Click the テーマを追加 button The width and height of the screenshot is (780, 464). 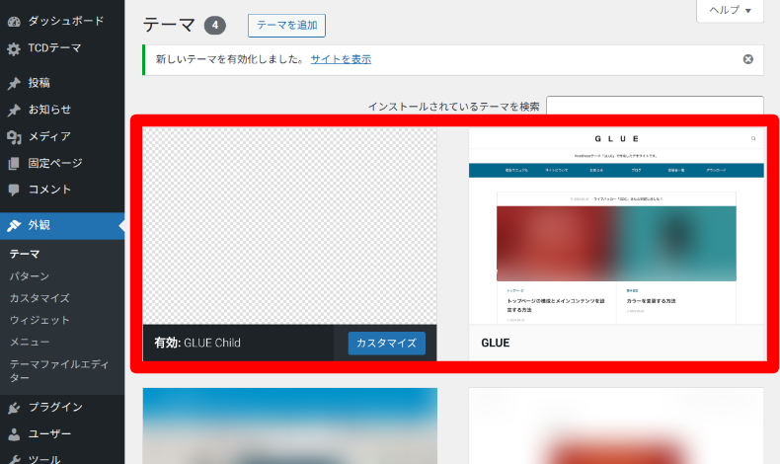point(286,26)
